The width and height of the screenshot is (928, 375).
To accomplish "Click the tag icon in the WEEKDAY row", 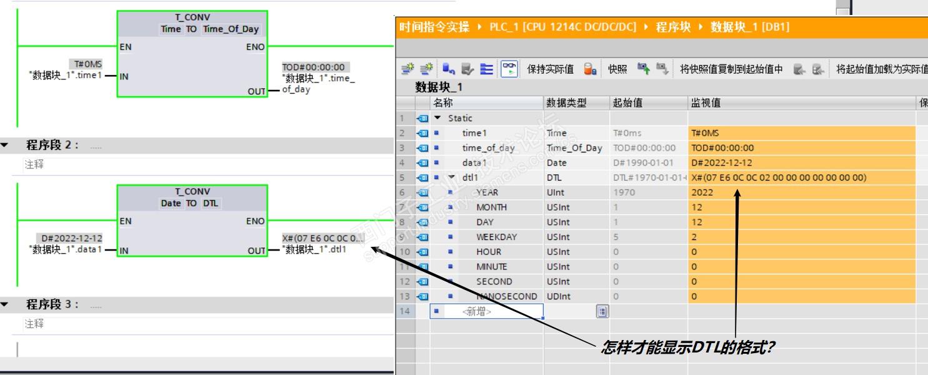I will (x=422, y=237).
